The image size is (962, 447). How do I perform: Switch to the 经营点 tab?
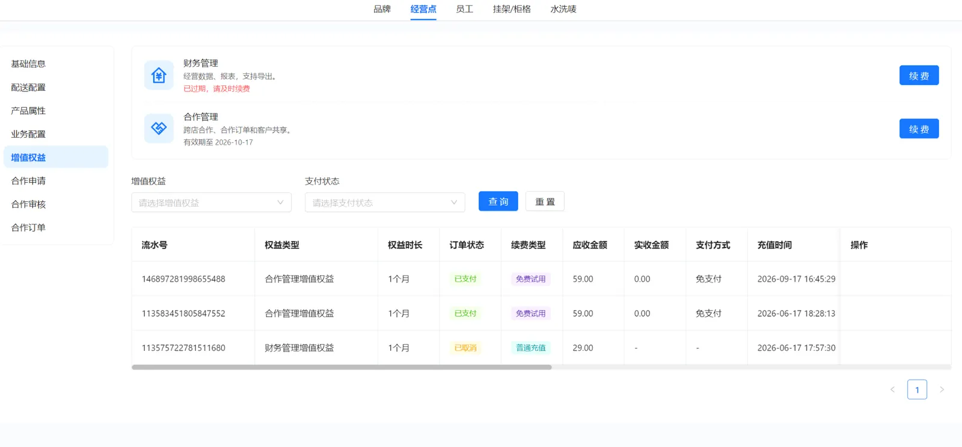click(x=423, y=9)
